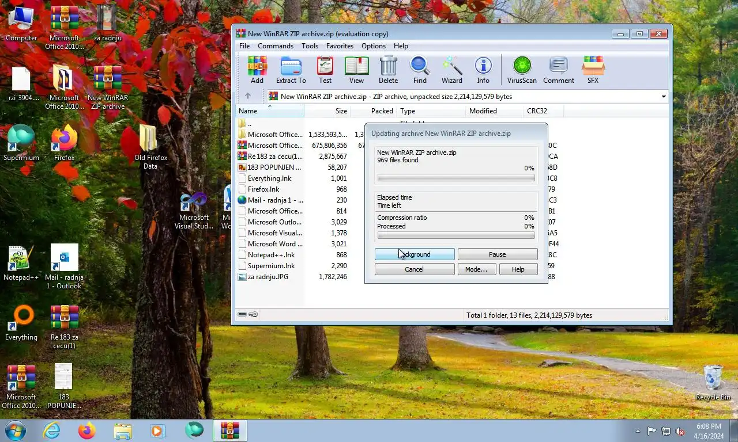The height and width of the screenshot is (442, 738).
Task: Open the Tools menu
Action: click(310, 46)
